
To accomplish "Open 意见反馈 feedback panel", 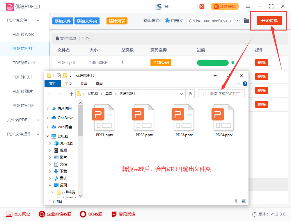I will 113,214.
